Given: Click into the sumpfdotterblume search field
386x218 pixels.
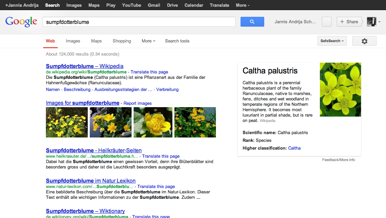Looking at the screenshot, I should click(x=139, y=22).
